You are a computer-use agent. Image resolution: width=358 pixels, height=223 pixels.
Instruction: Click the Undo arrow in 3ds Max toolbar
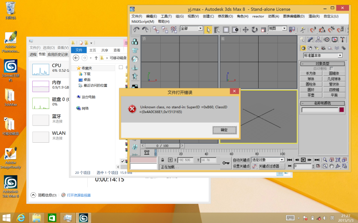pos(135,30)
